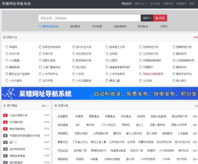Open 南京体育学院 in 热门网站 list
The width and height of the screenshot is (198, 164).
[x=17, y=129]
